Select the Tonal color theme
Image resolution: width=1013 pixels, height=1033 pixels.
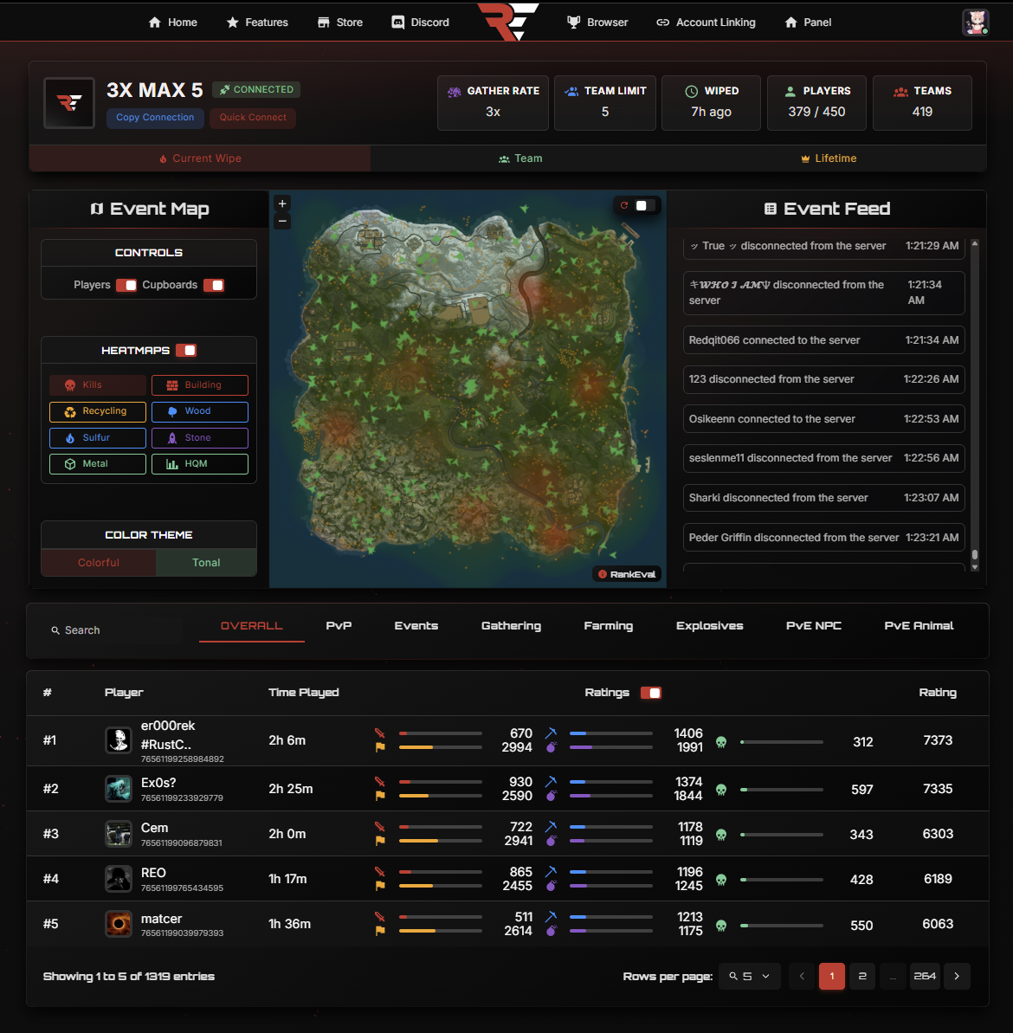(206, 563)
